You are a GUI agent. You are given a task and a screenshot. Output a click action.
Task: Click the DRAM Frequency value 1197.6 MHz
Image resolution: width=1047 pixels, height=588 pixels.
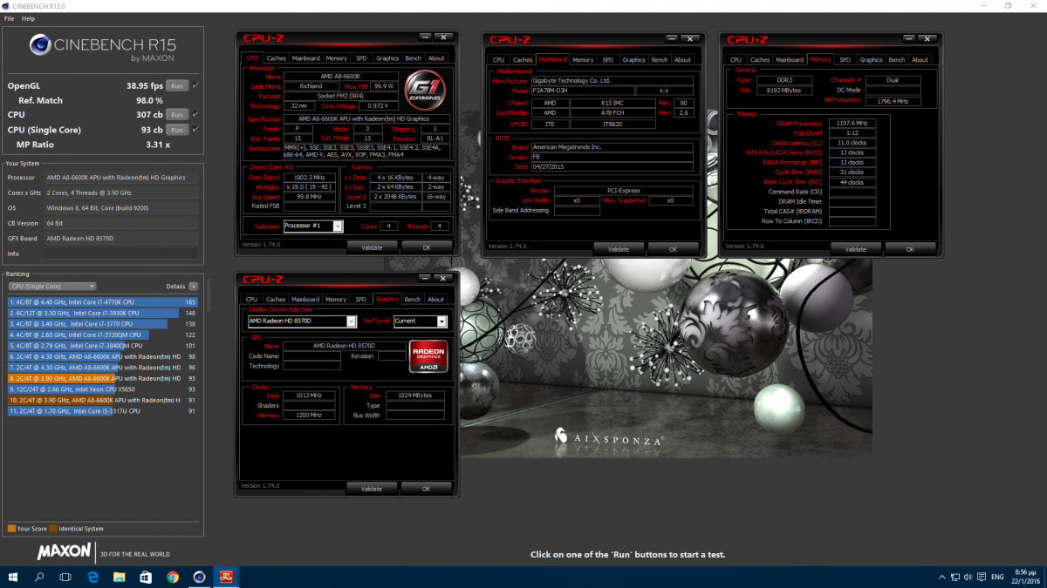[852, 124]
